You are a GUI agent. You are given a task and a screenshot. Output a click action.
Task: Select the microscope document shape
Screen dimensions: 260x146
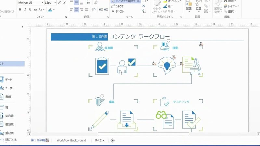191,66
